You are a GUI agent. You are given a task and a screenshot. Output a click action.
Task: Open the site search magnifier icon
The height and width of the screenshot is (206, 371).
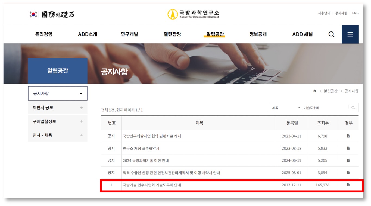coord(331,34)
